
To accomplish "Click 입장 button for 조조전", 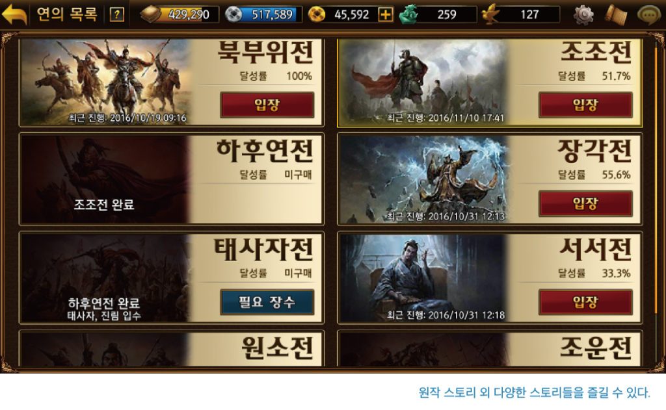I will point(585,105).
